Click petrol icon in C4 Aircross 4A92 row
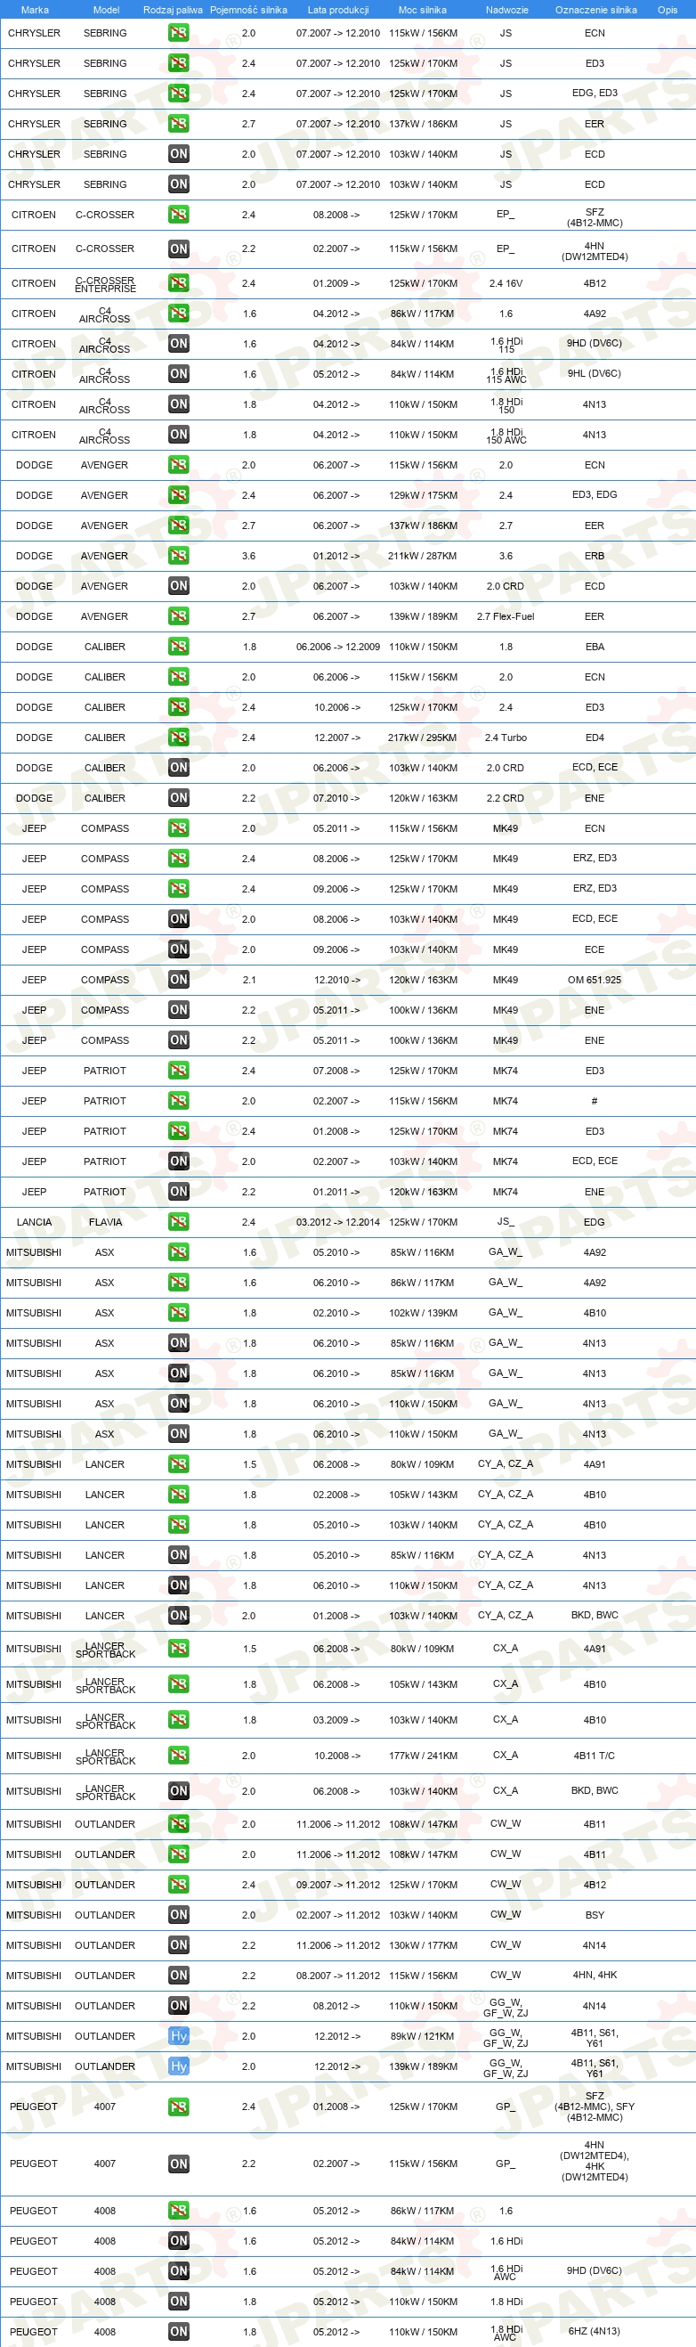 (179, 314)
